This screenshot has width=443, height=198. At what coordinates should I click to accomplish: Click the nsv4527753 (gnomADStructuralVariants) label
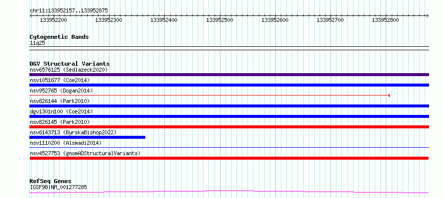click(85, 153)
